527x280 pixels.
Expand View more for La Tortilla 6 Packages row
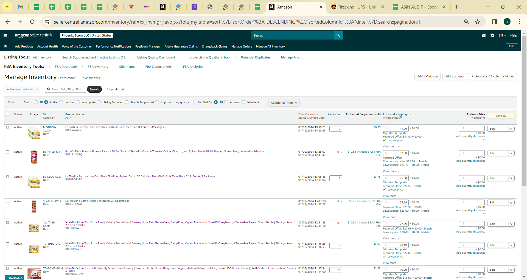click(x=391, y=147)
